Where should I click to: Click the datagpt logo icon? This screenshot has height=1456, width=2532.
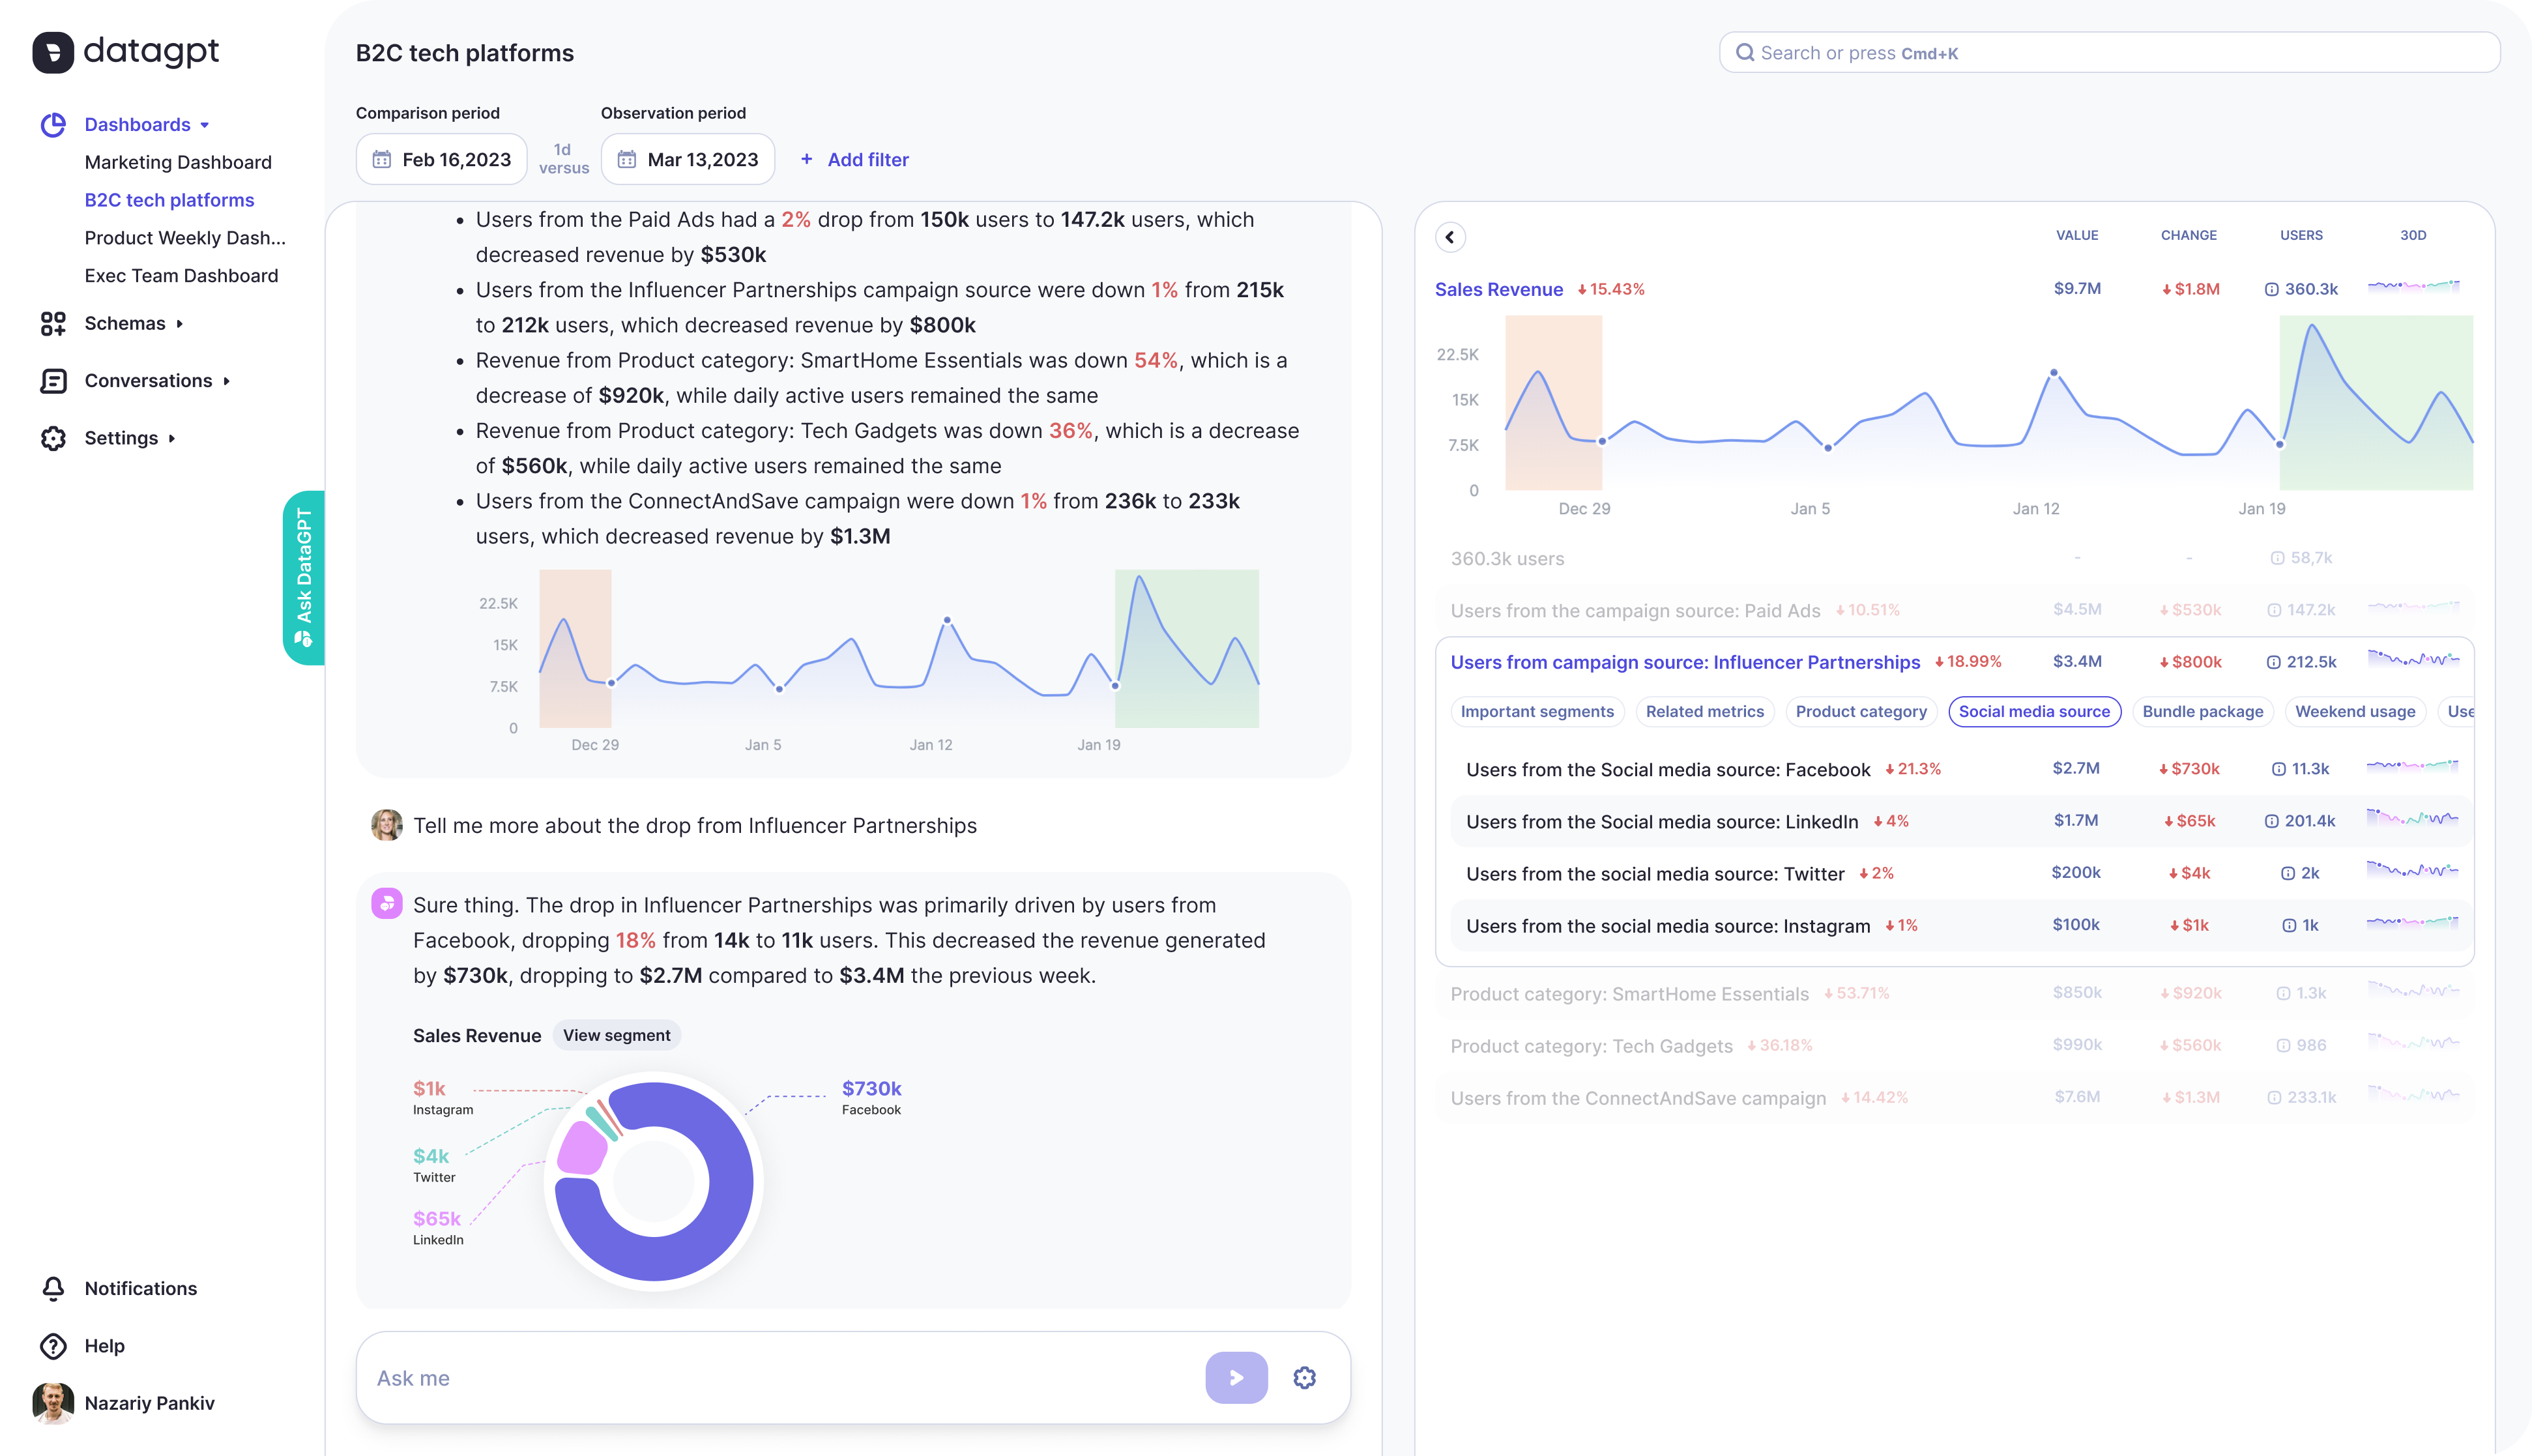[x=53, y=52]
